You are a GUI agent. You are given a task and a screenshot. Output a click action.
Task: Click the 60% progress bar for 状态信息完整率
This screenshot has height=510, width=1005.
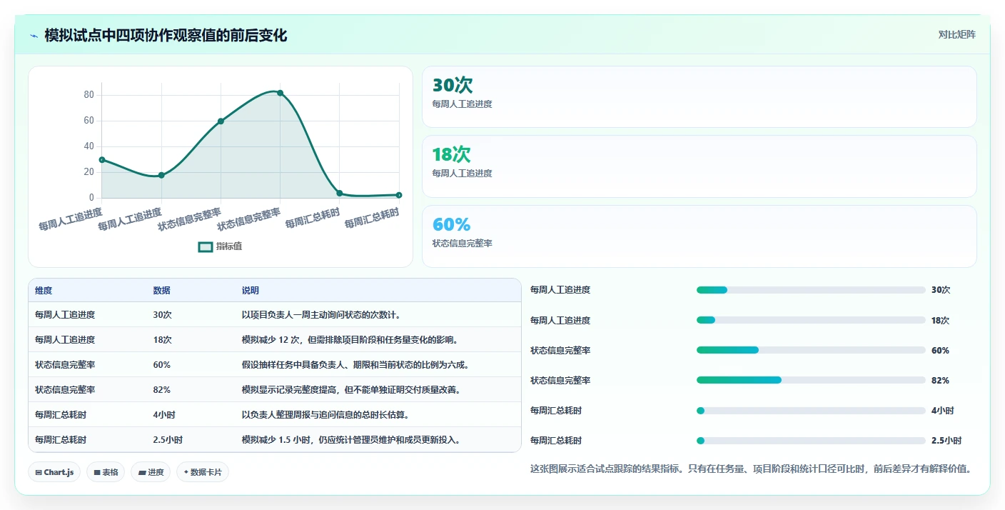811,351
